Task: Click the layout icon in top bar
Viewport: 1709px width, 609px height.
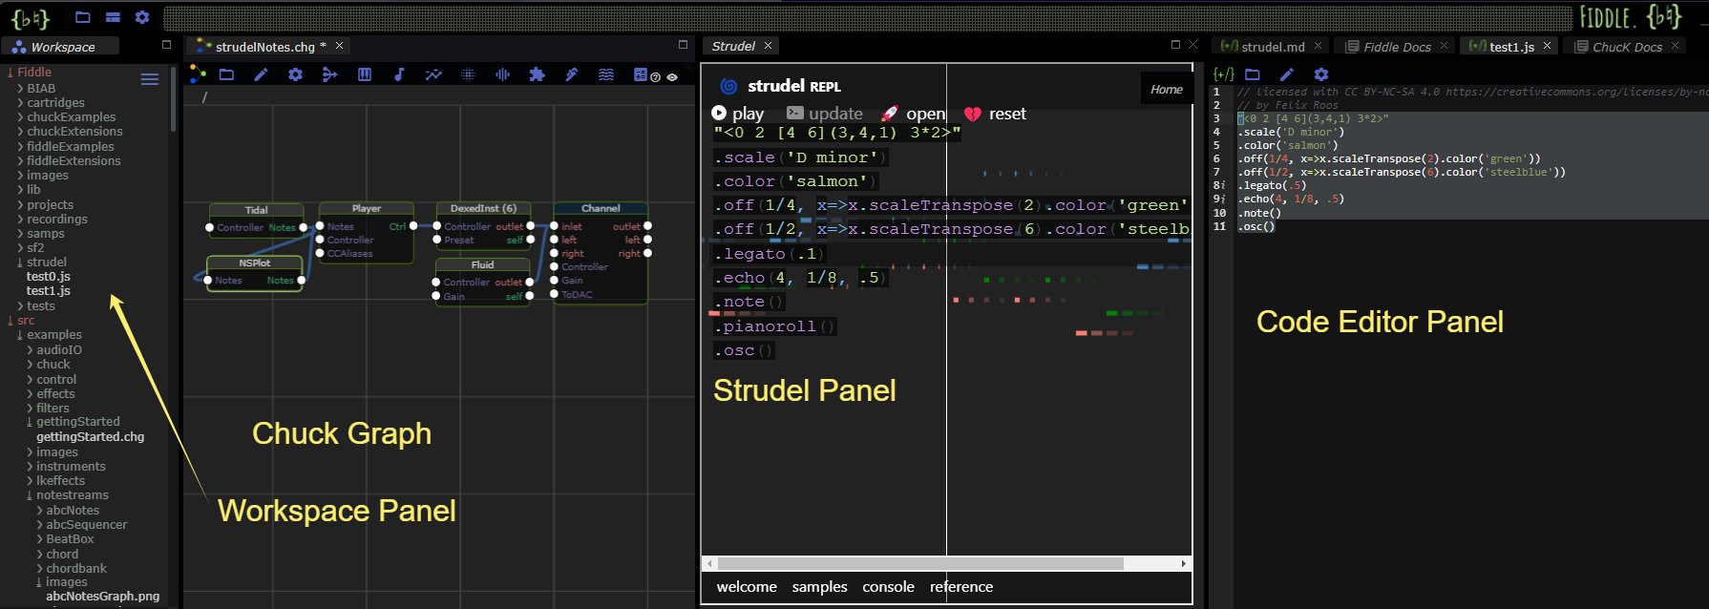Action: pyautogui.click(x=113, y=17)
